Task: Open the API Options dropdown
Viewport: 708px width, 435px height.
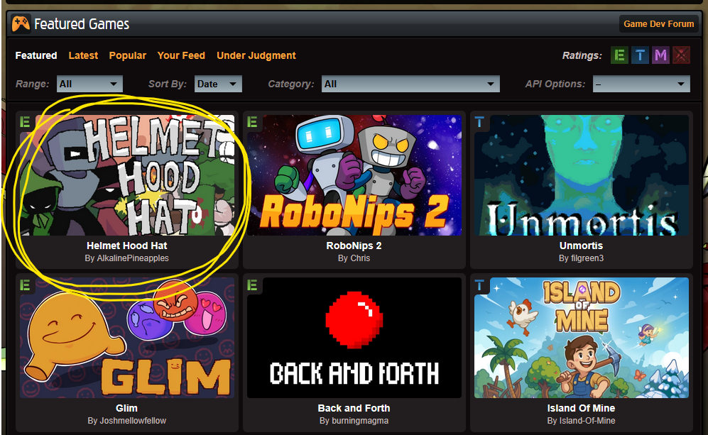Action: [x=641, y=84]
